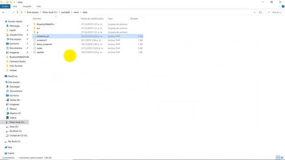This screenshot has width=285, height=160.
Task: Open pinned Documentos under Acceso rápido
Action: [16, 48]
